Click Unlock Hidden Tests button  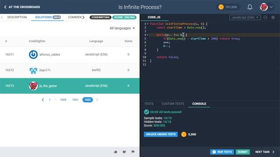[x=161, y=134]
